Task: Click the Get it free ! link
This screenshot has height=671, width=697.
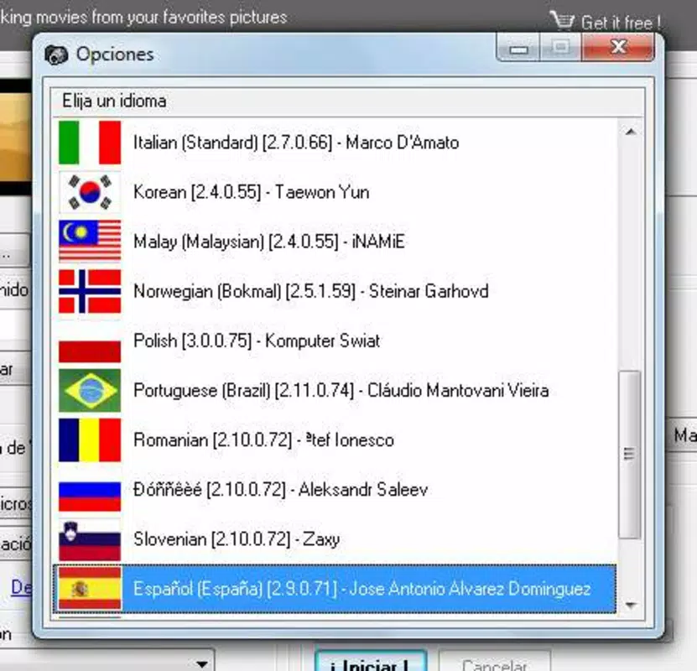Action: point(621,22)
